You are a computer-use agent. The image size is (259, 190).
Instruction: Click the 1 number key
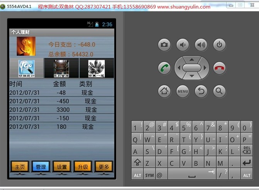click(138, 126)
